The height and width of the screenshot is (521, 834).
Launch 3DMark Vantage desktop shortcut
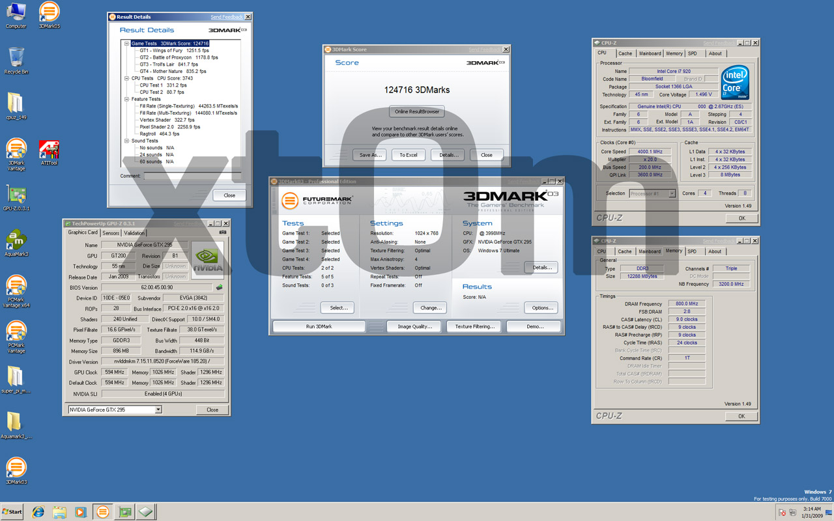click(16, 155)
